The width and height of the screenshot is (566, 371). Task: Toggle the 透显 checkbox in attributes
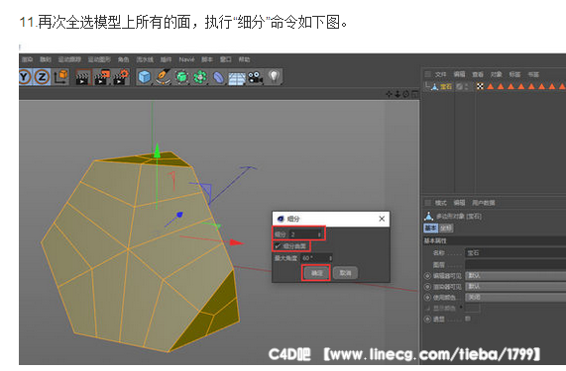tap(468, 319)
